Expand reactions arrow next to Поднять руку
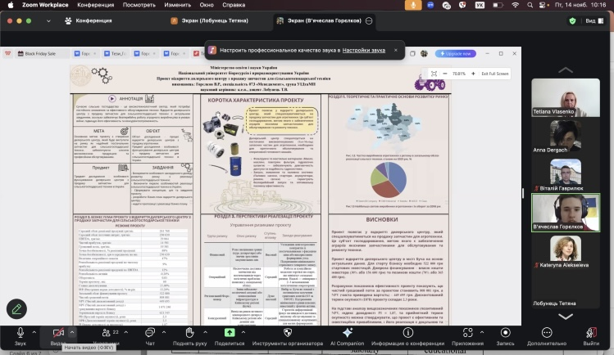The width and height of the screenshot is (614, 355). click(205, 332)
